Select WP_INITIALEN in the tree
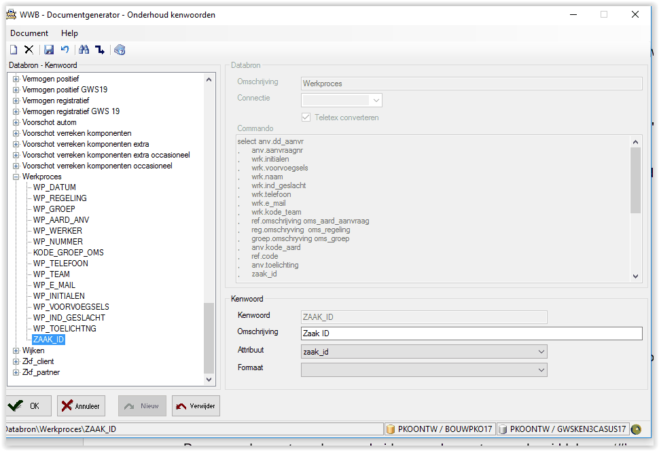This screenshot has height=451, width=659. tap(59, 296)
